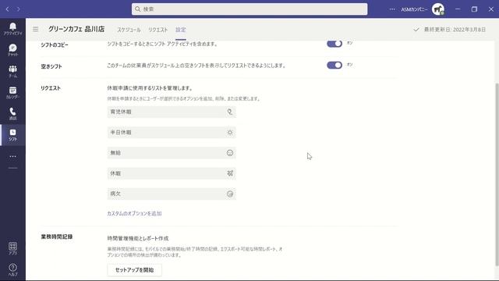
Task: Click the ASMカンパニー organization name
Action: pos(414,9)
